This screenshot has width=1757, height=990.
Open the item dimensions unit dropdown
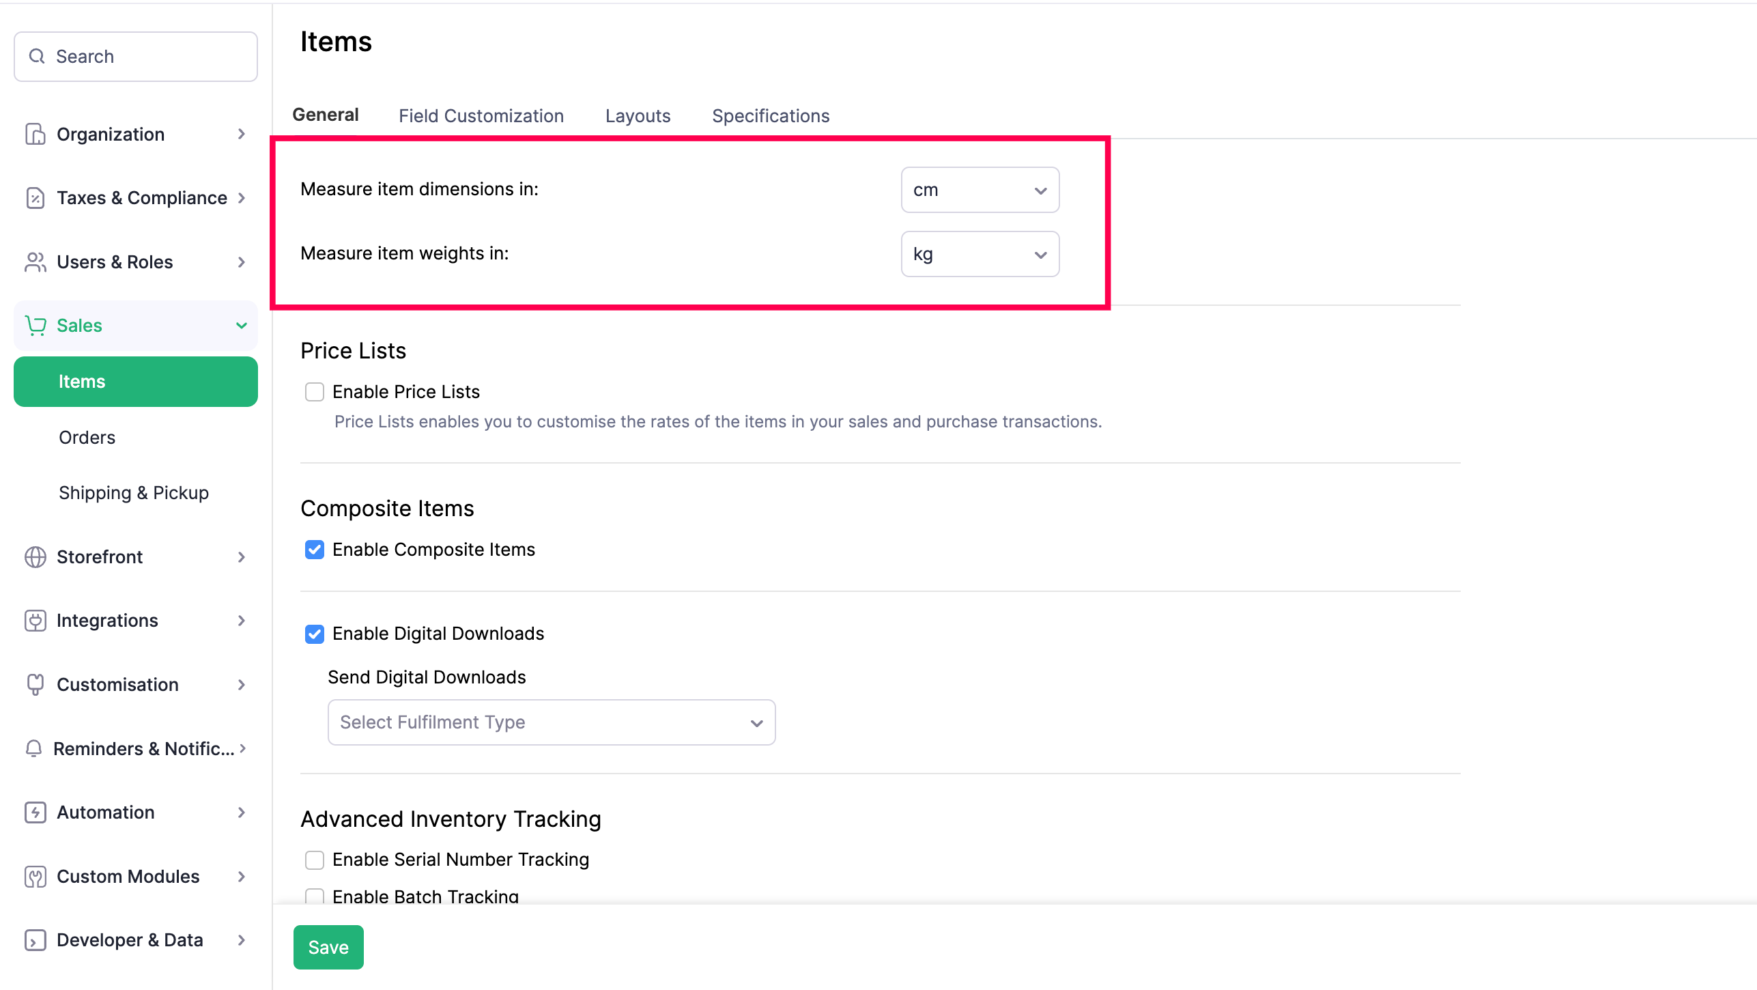980,190
